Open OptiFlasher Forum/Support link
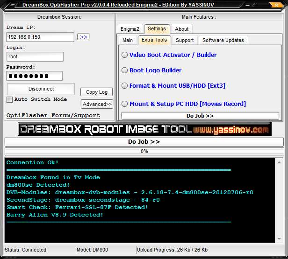288x259 pixels. [x=53, y=115]
